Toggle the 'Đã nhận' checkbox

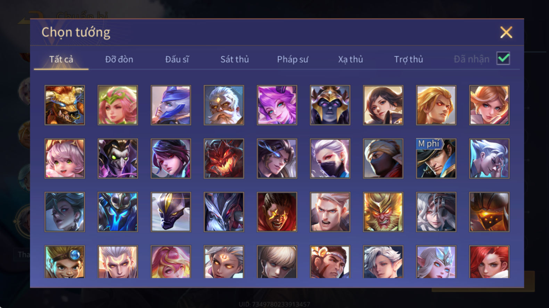[x=503, y=59]
